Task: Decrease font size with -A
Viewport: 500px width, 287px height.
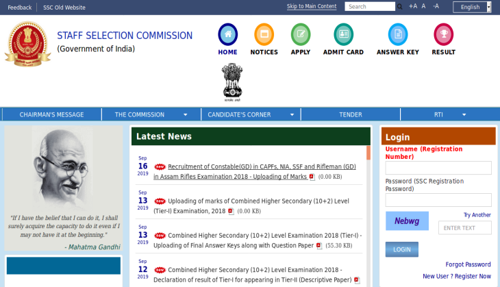Action: coord(436,6)
